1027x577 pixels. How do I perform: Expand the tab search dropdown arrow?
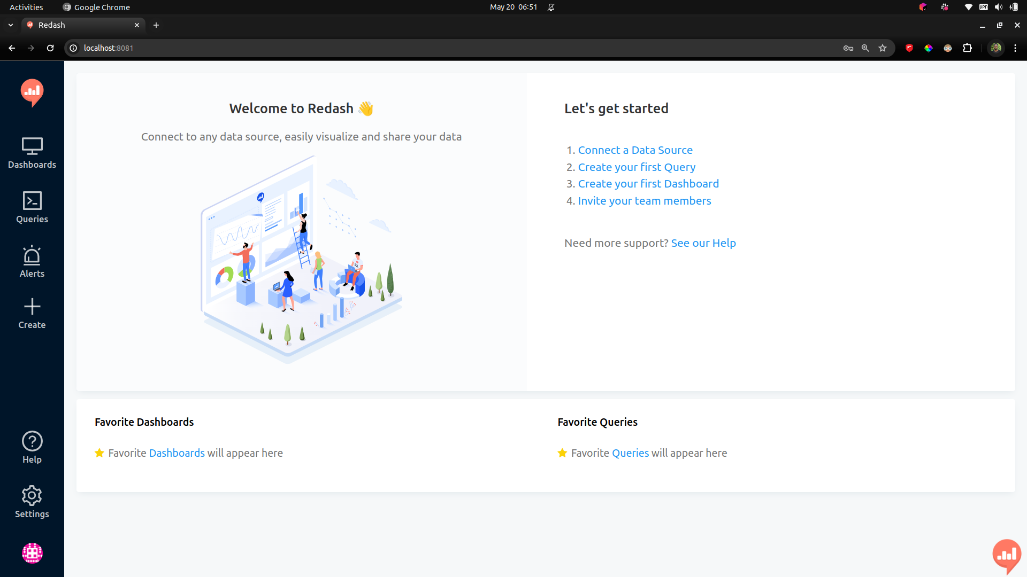point(11,25)
